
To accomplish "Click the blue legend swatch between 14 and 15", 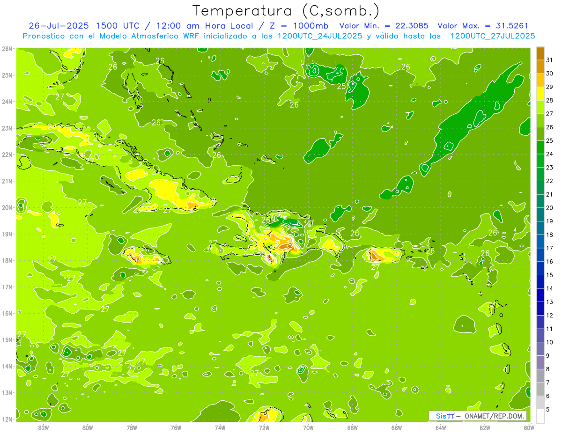I will coord(540,281).
